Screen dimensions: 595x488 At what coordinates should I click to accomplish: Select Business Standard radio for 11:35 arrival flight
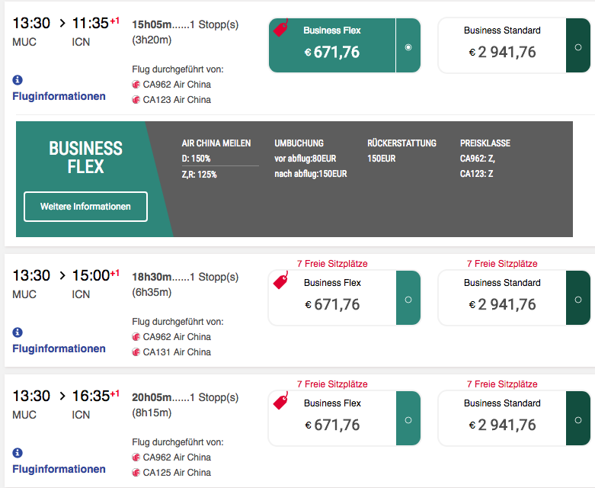point(578,47)
